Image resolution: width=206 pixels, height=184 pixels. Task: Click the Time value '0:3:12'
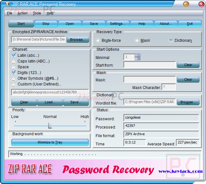pyautogui.click(x=135, y=143)
